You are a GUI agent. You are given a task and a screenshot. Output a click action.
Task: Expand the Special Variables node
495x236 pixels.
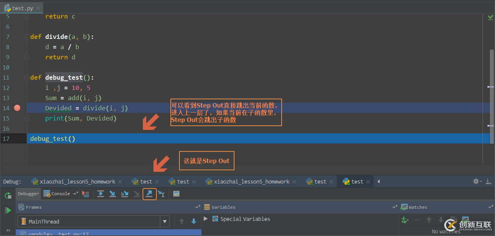[x=205, y=219]
